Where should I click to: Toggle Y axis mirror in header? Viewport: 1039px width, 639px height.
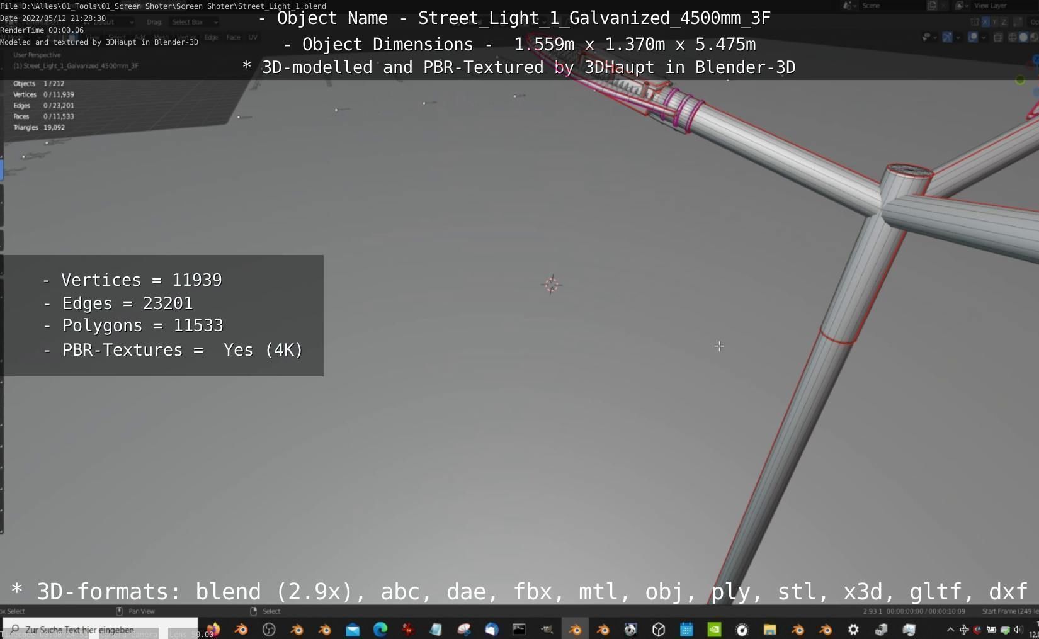coord(994,22)
